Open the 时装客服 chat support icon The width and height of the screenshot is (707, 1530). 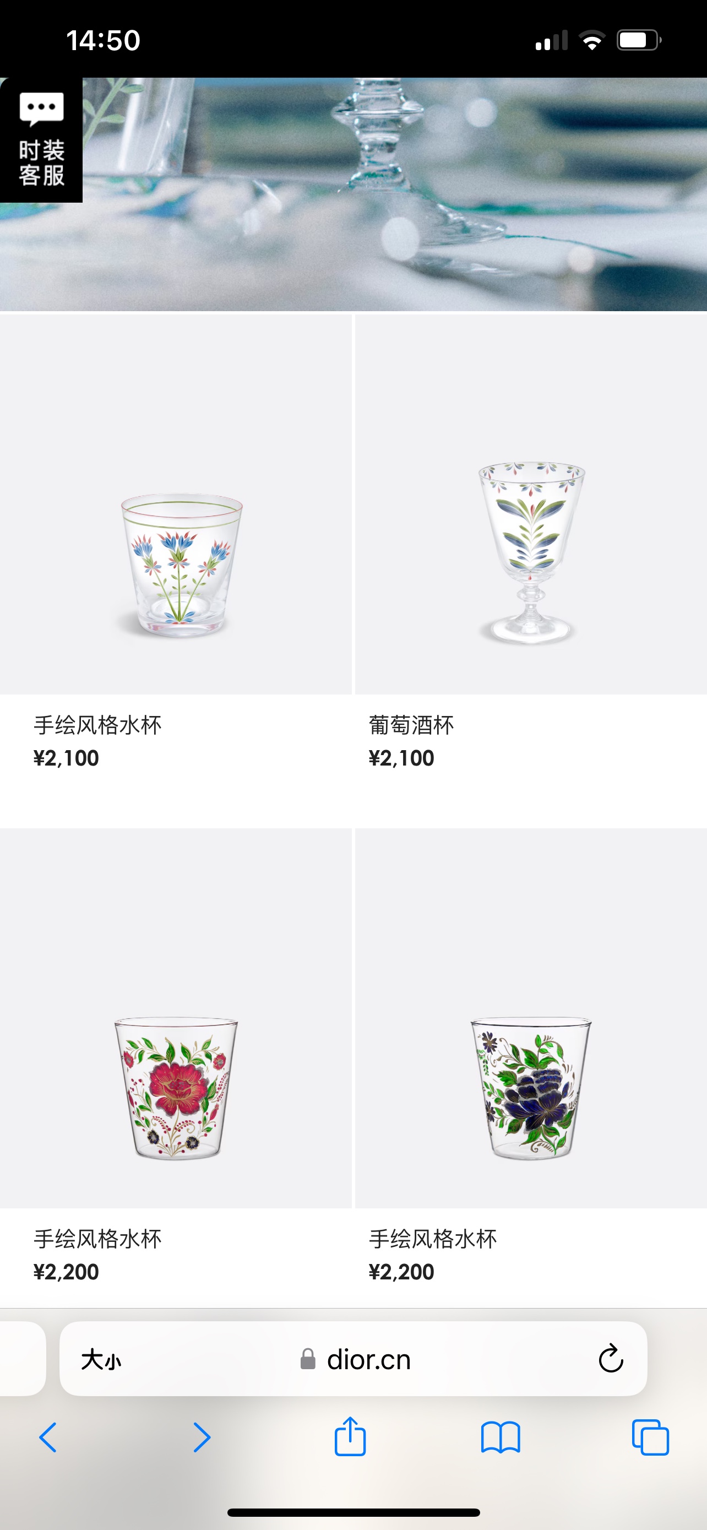pos(41,139)
